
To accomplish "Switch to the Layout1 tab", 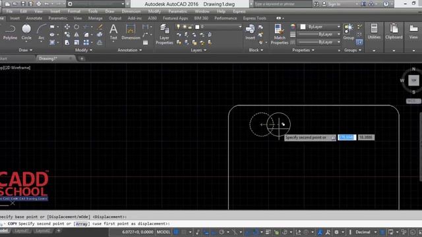I will click(21, 230).
